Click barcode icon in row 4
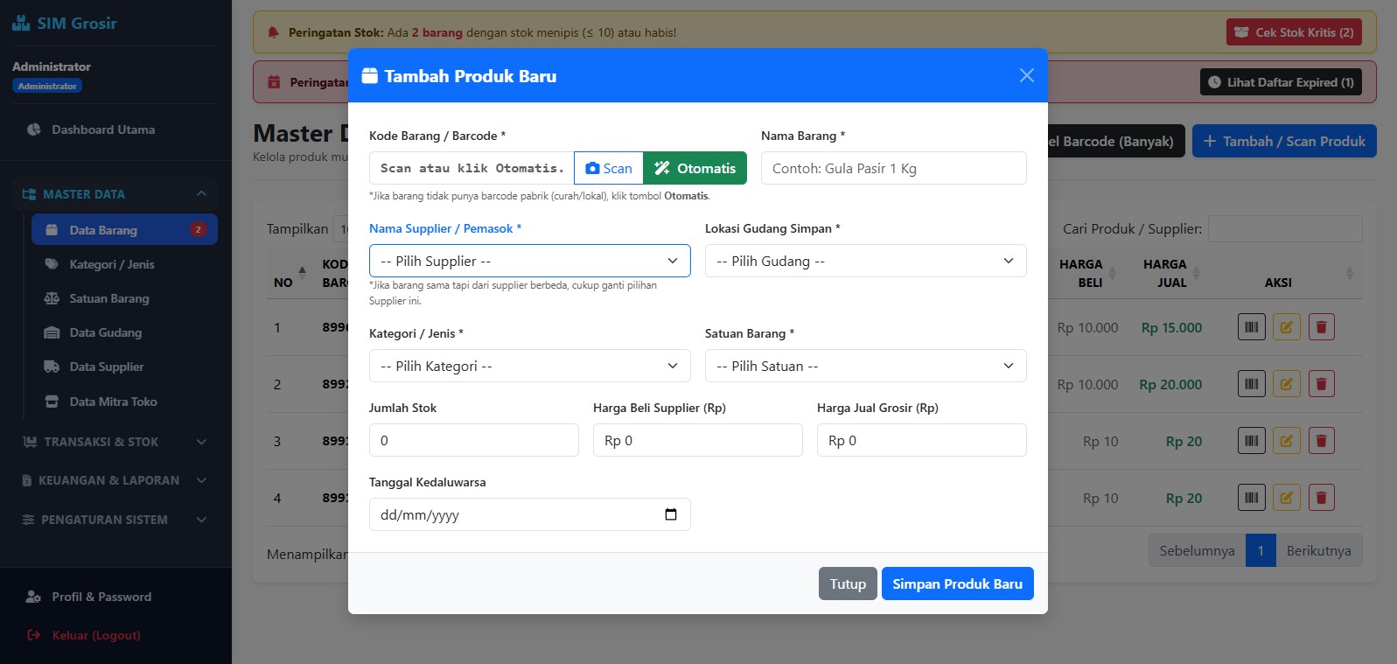 pyautogui.click(x=1252, y=498)
